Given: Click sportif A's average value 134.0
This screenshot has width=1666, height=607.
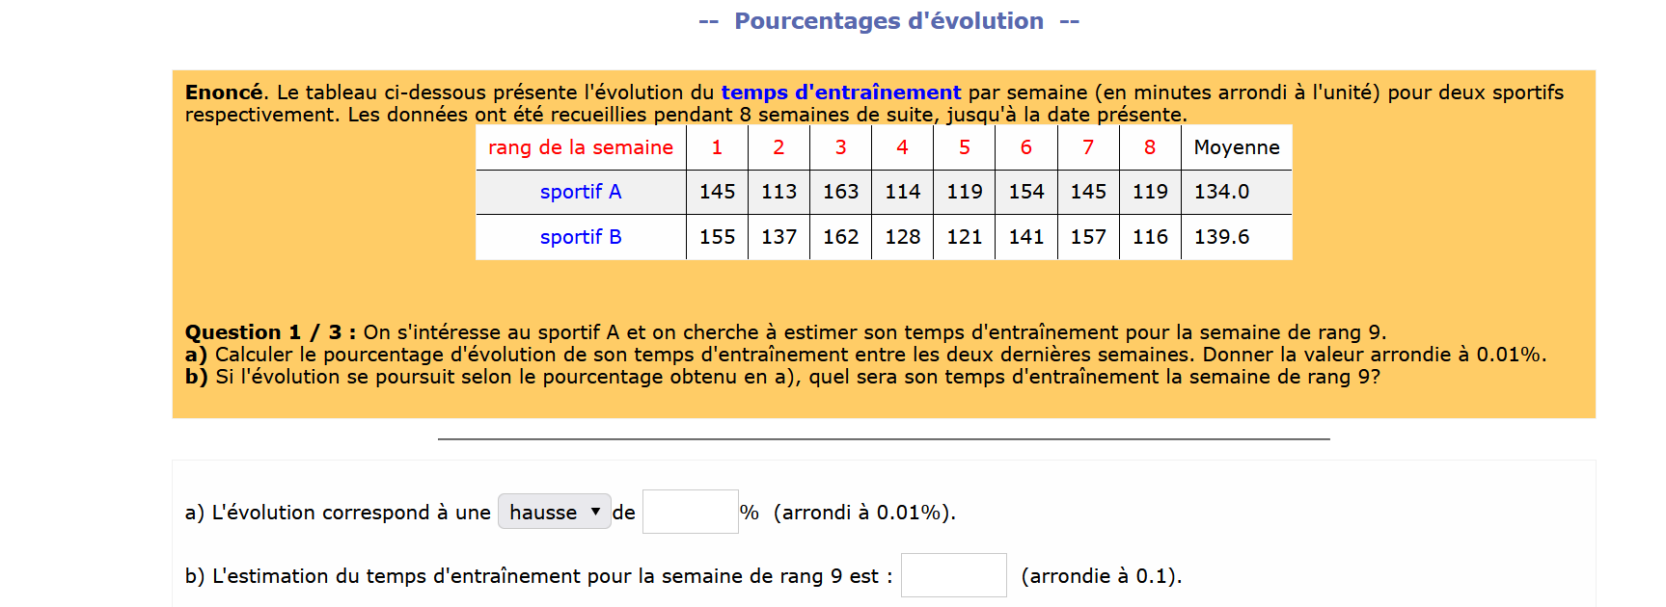Looking at the screenshot, I should [x=1221, y=192].
